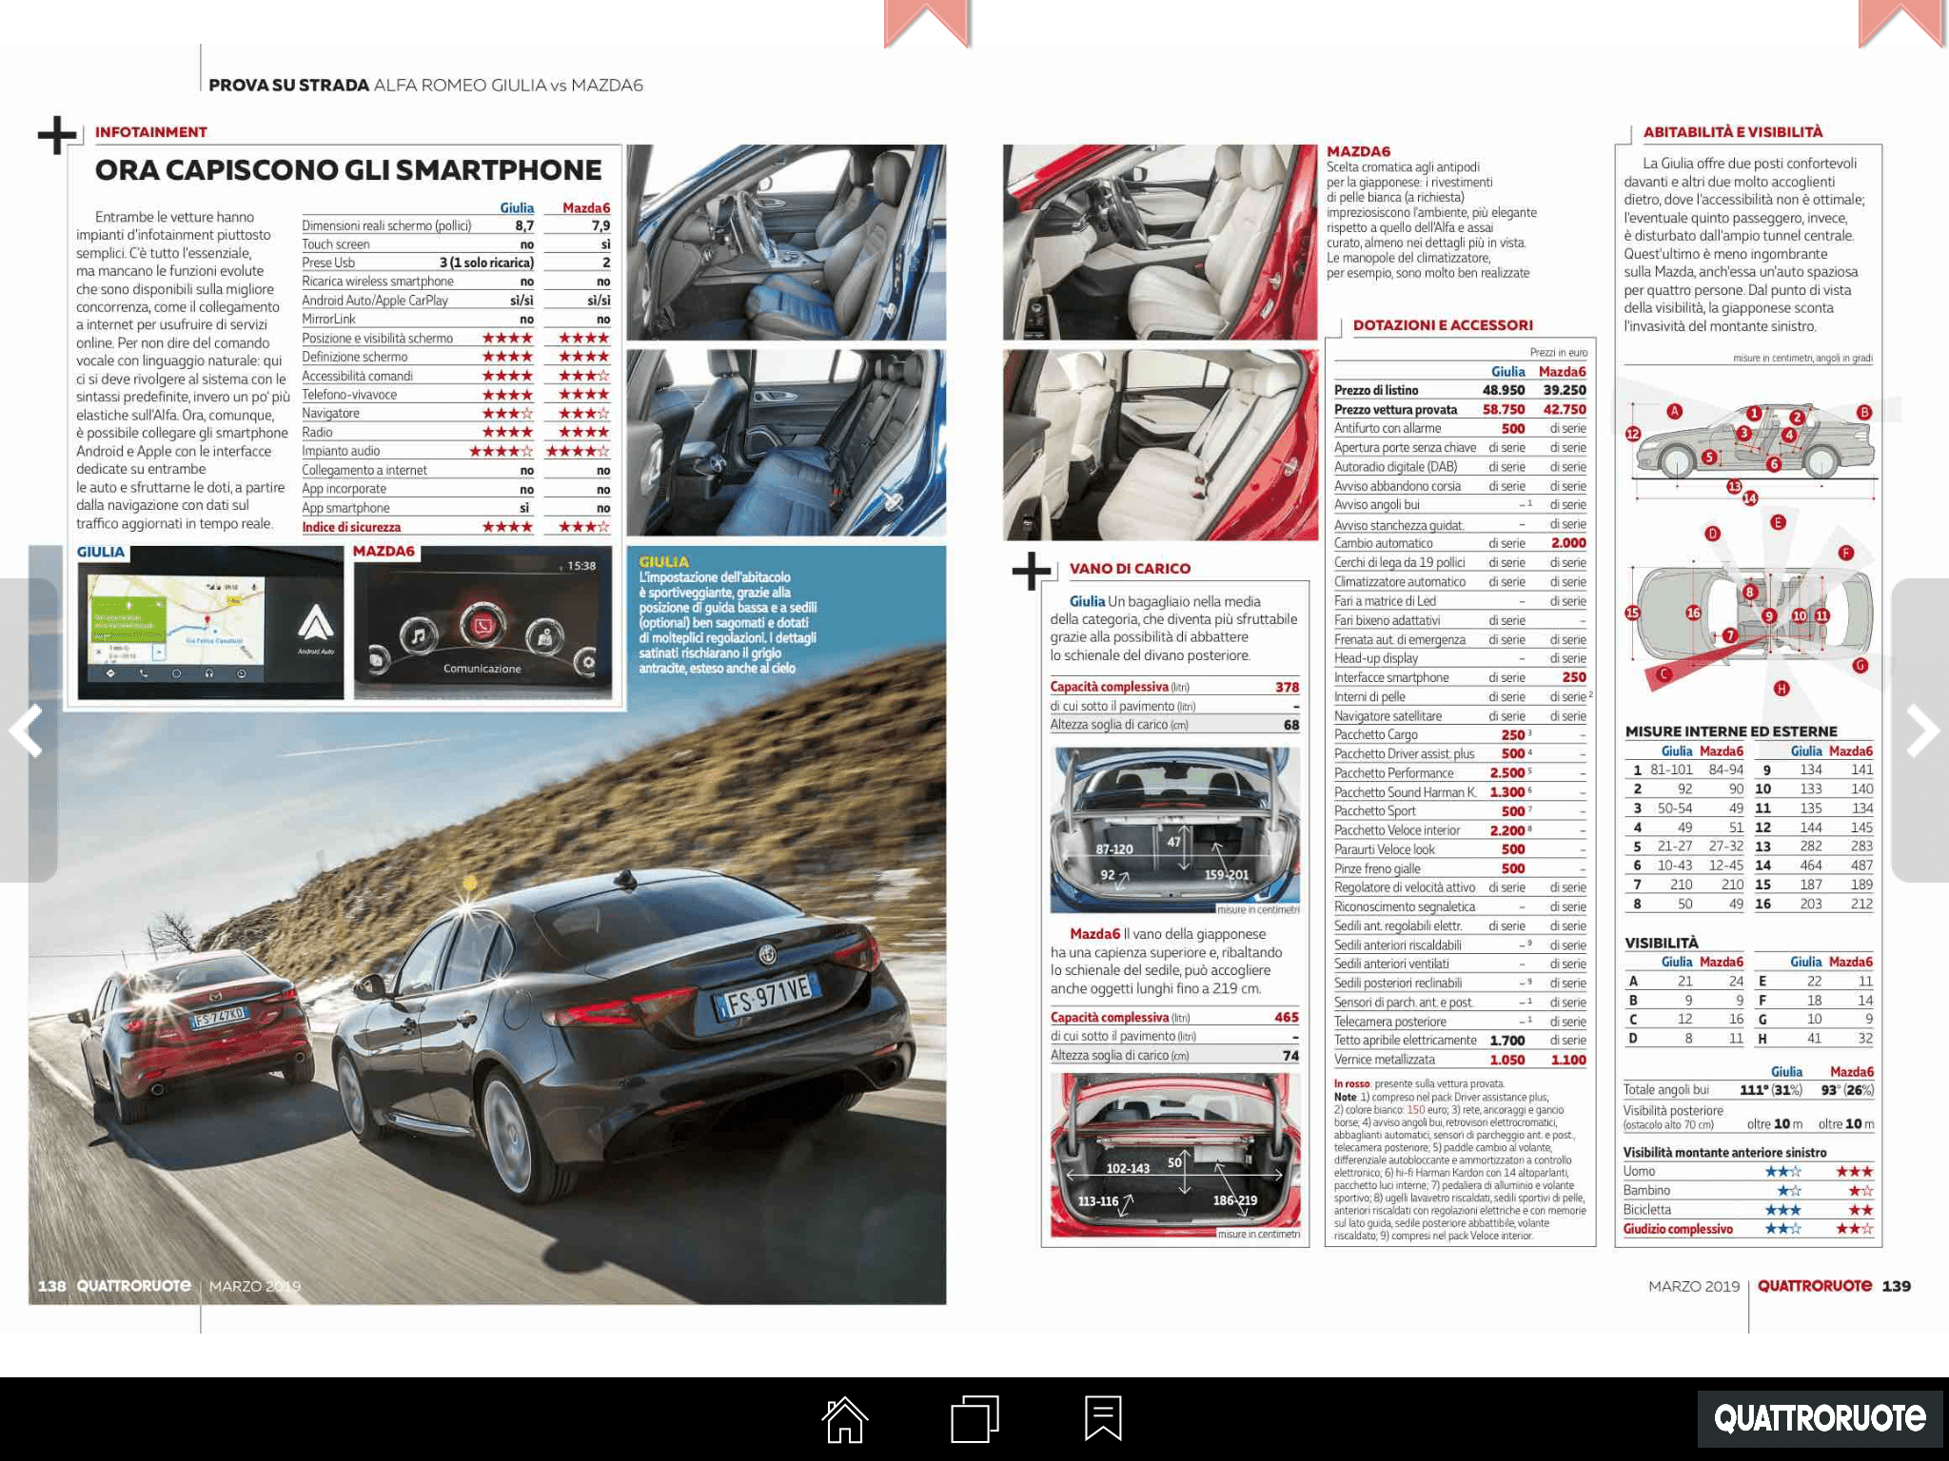The width and height of the screenshot is (1949, 1461).
Task: Select the 'Prezzo vettura provata' row label
Action: (1395, 410)
